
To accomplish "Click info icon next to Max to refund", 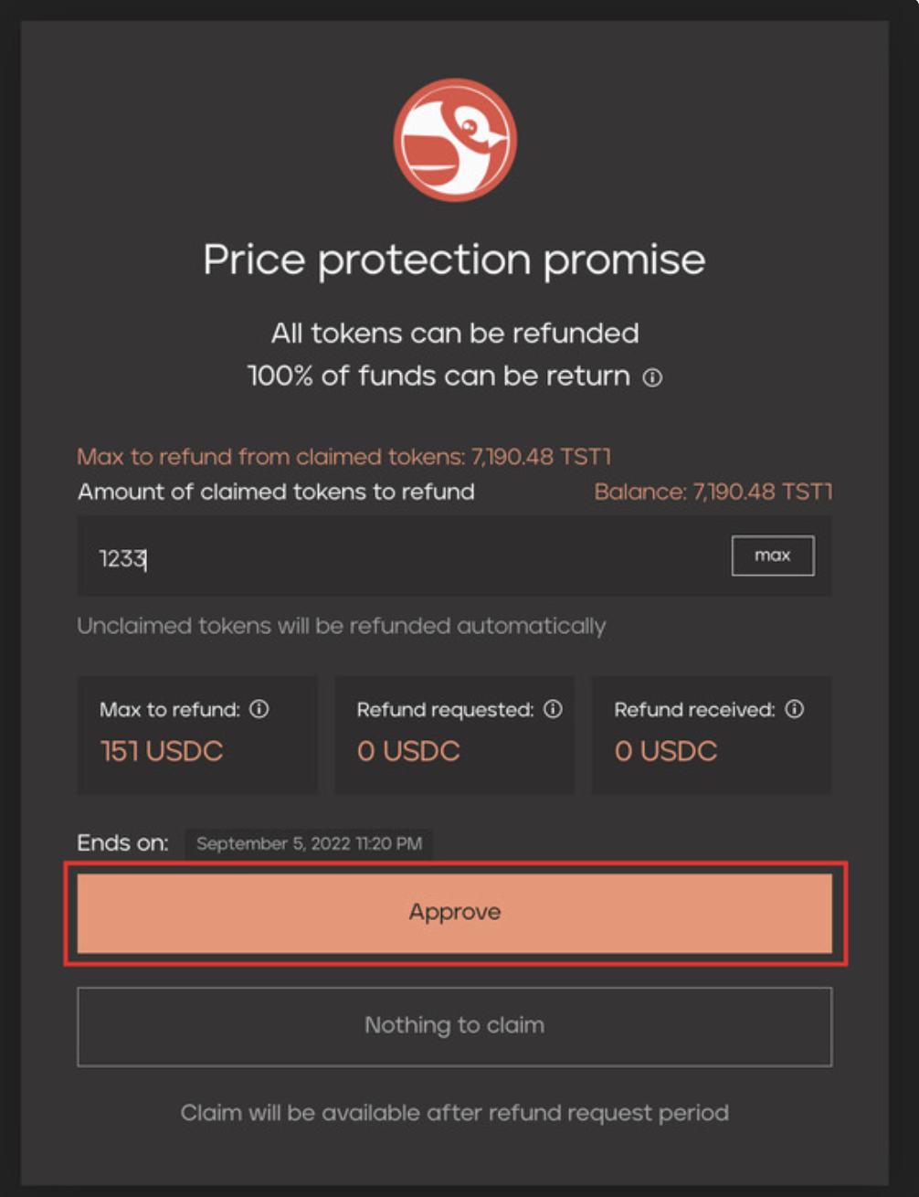I will coord(259,709).
